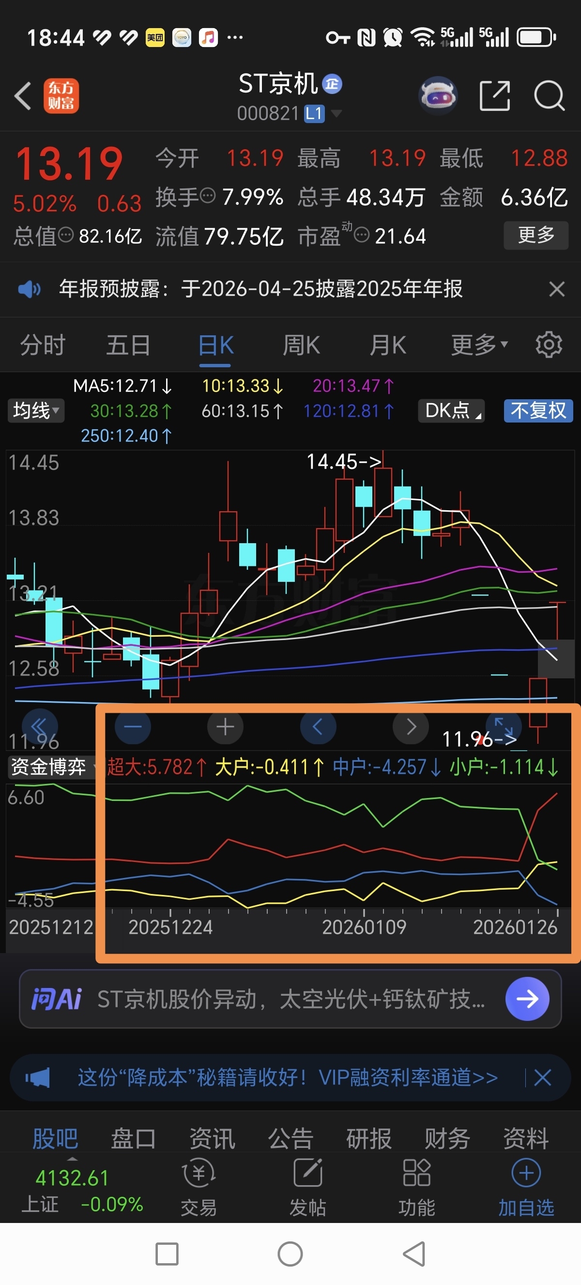Tap the 14.45 high price marker on chart
This screenshot has height=1285, width=581.
(x=344, y=461)
